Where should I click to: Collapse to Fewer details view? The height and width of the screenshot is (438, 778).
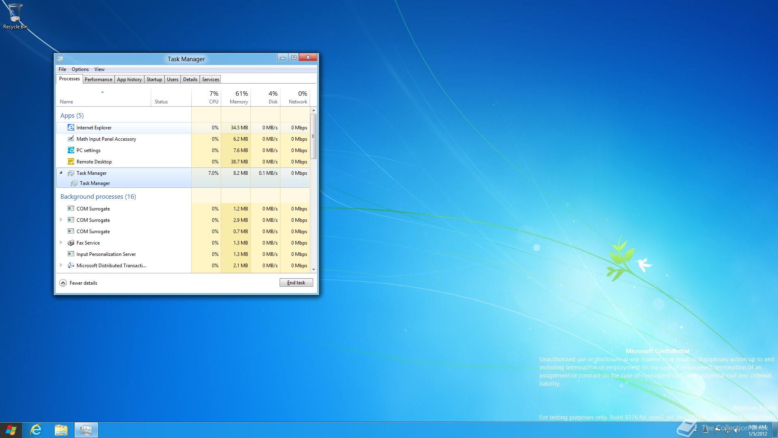pos(79,283)
